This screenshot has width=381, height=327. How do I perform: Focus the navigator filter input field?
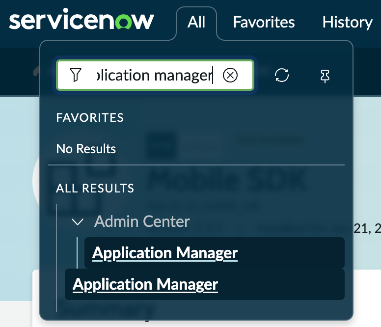(x=155, y=75)
